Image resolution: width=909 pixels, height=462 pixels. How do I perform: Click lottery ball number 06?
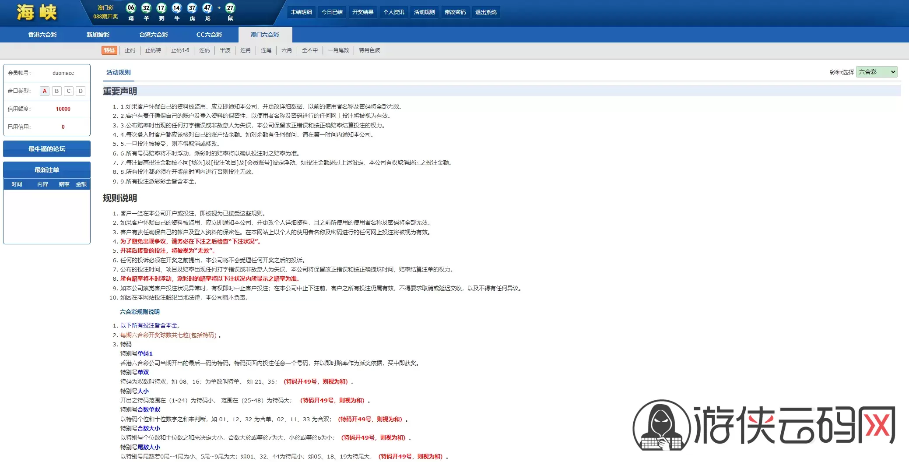131,8
